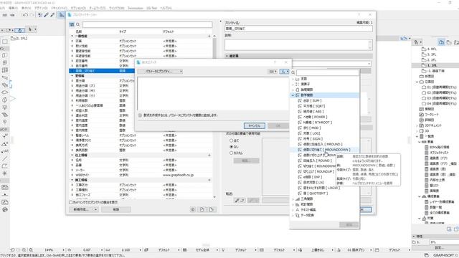
Task: Click キャンセル in the expression editor
Action: tap(255, 126)
